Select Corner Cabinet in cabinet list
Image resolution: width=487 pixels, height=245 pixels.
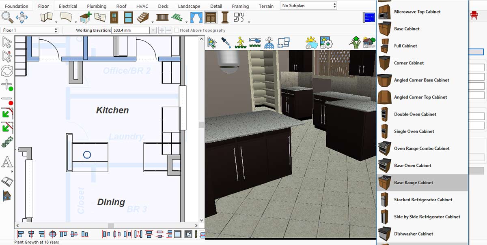(x=409, y=63)
